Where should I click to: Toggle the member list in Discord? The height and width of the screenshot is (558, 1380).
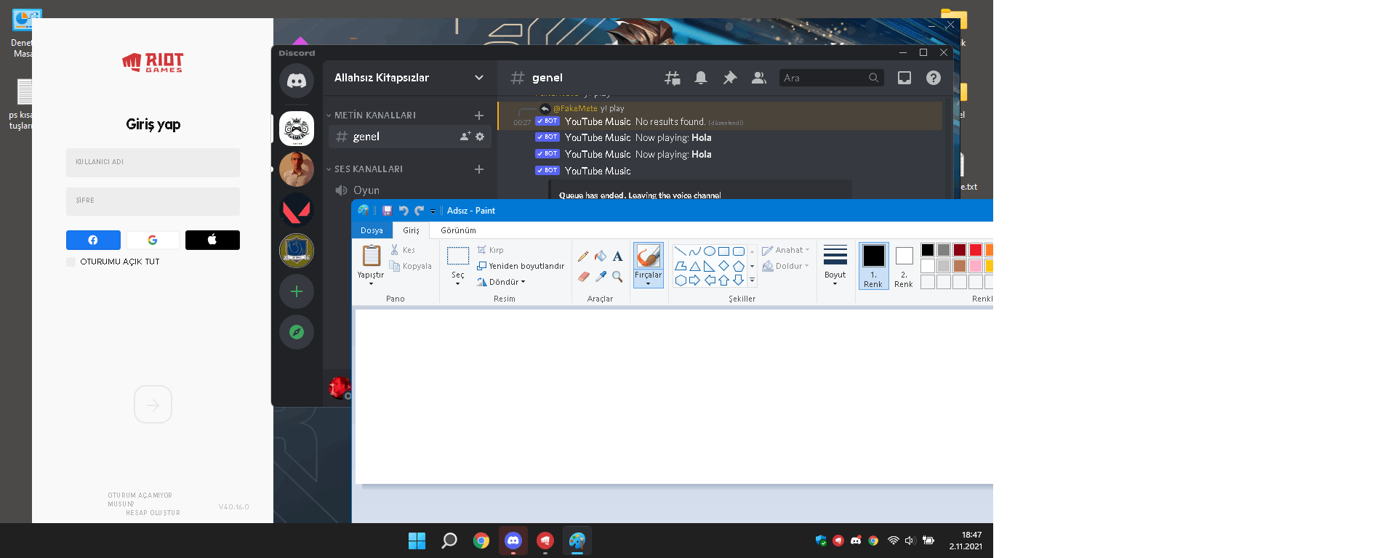759,78
